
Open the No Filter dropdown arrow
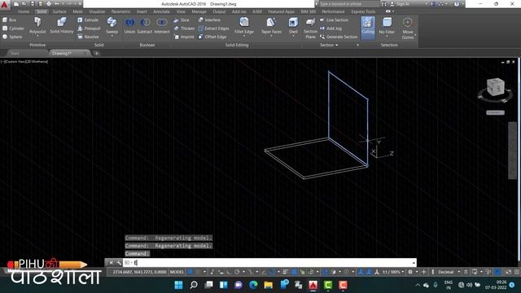click(x=387, y=36)
